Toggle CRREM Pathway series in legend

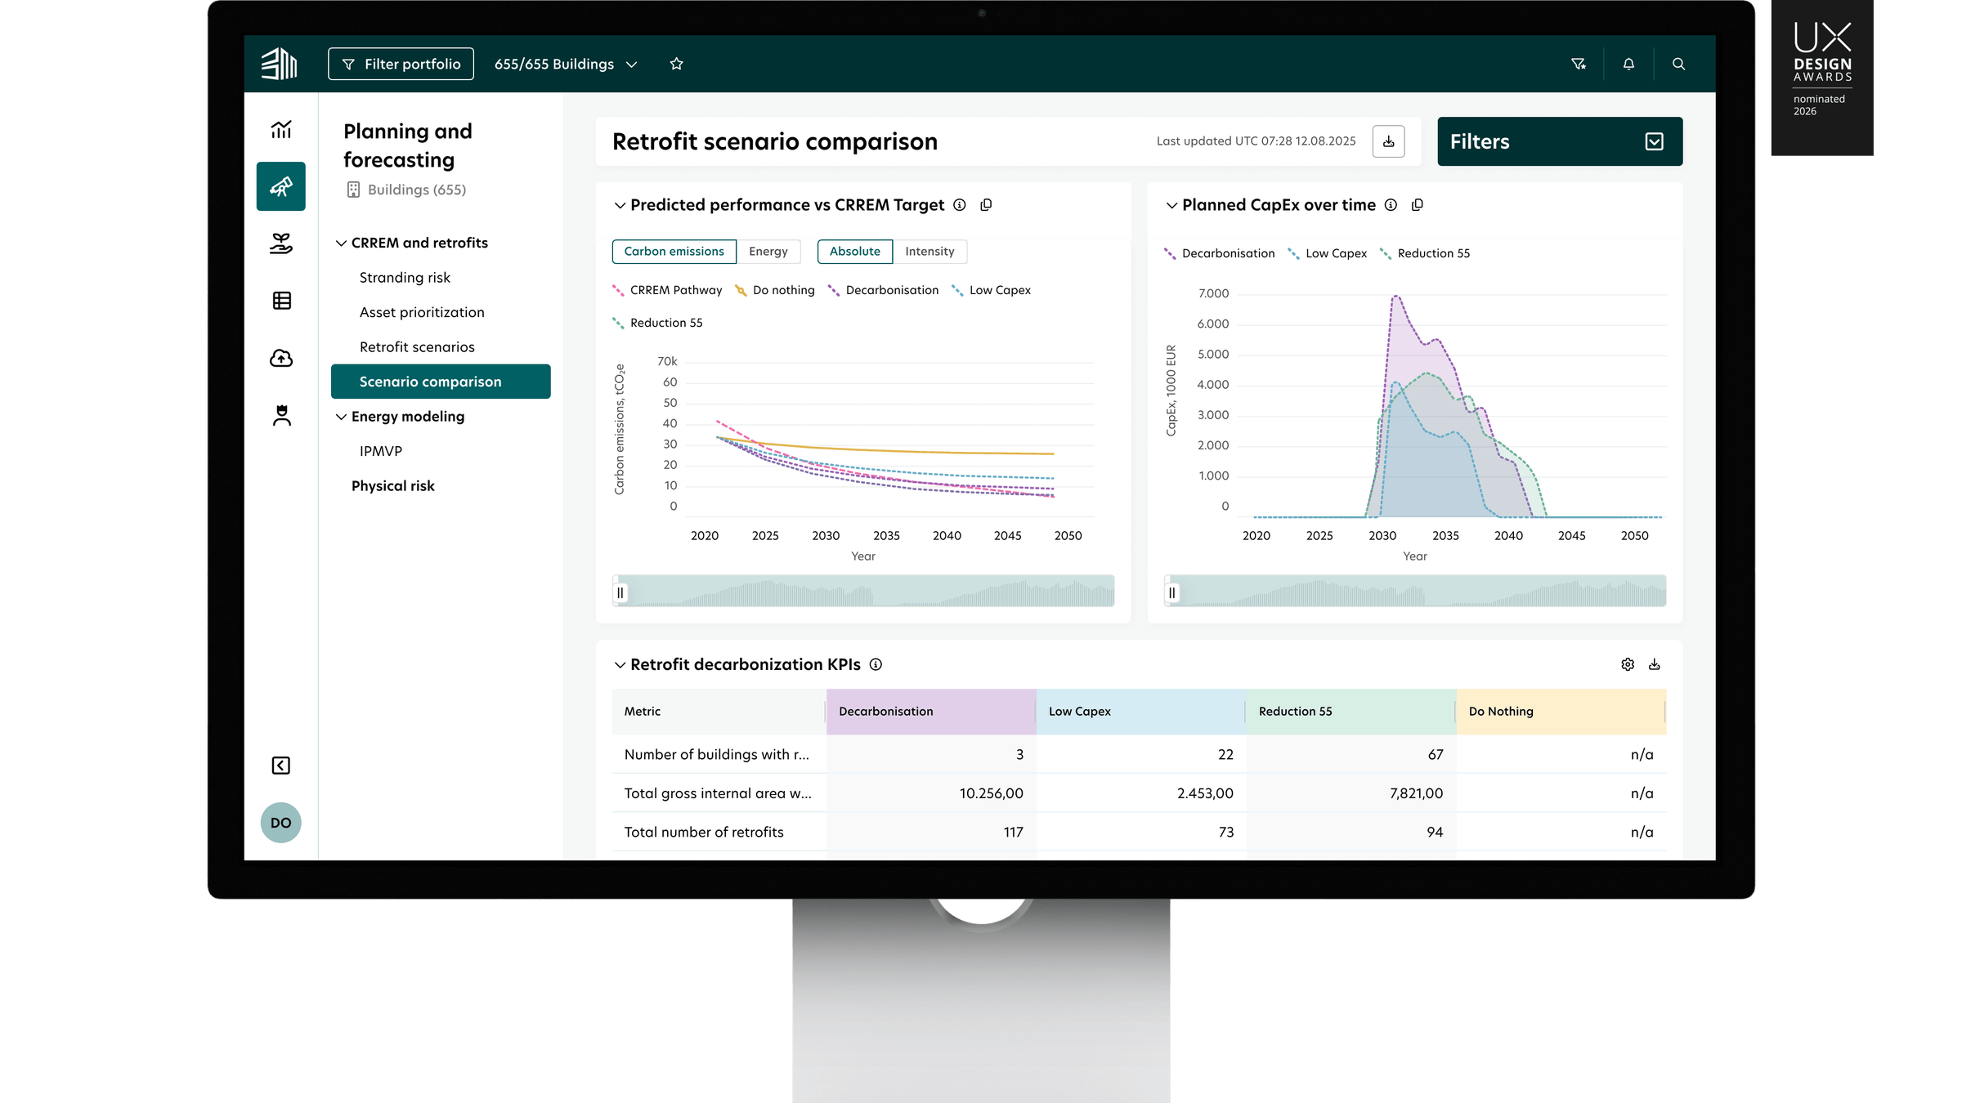tap(667, 290)
